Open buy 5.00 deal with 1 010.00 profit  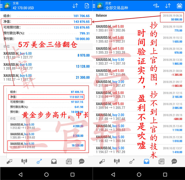(139, 139)
